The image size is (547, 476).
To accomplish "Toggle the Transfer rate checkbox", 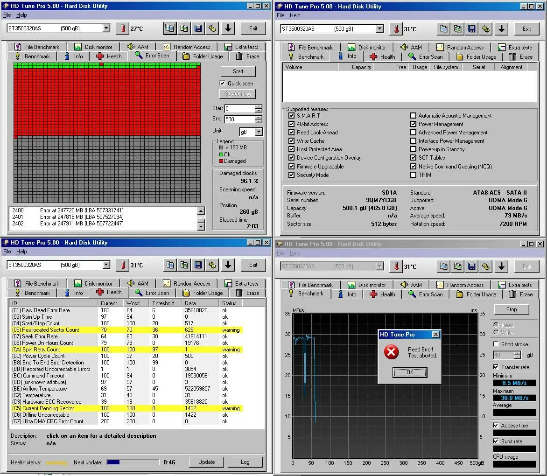I will click(496, 367).
